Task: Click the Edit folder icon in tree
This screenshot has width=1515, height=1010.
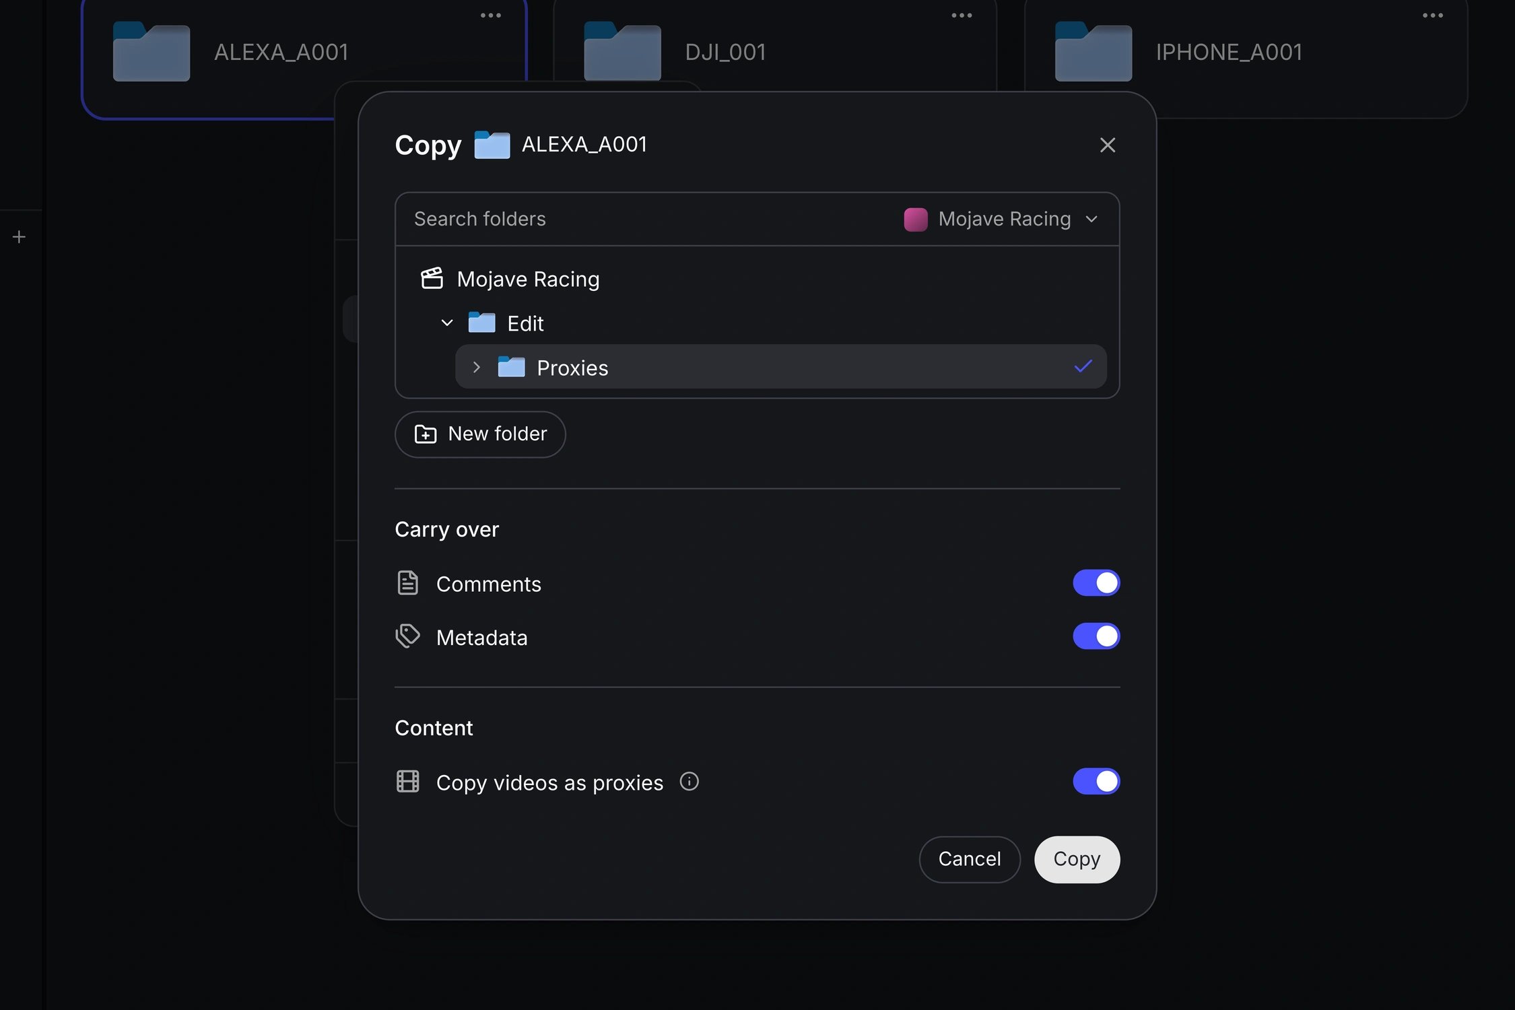Action: 481,323
